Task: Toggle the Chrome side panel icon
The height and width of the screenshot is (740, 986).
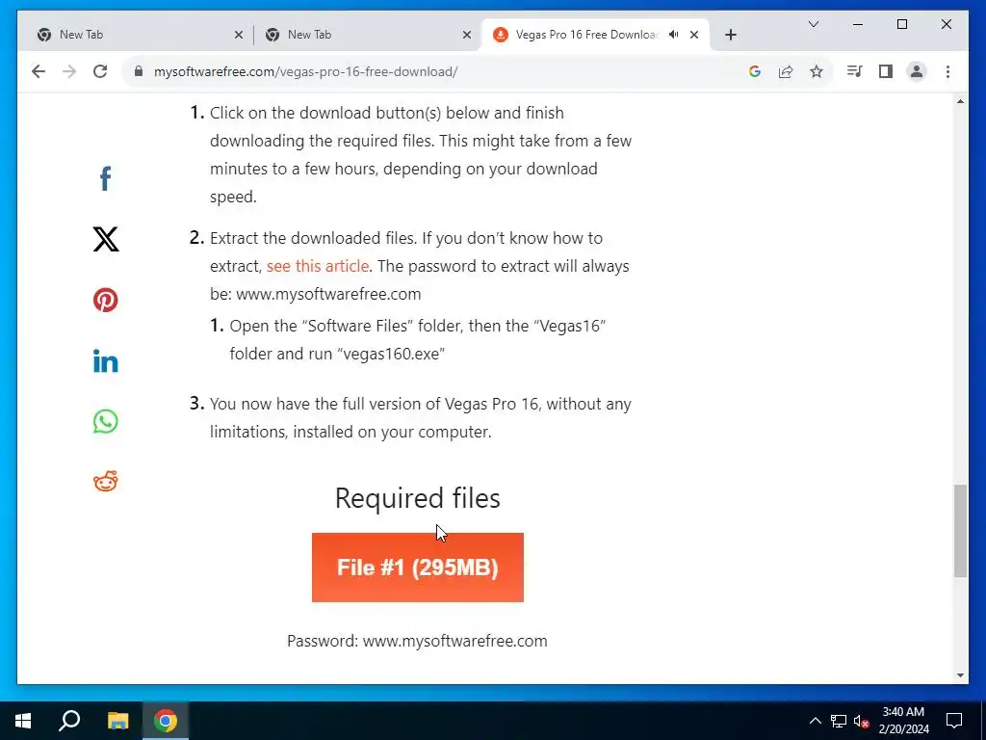Action: tap(886, 71)
